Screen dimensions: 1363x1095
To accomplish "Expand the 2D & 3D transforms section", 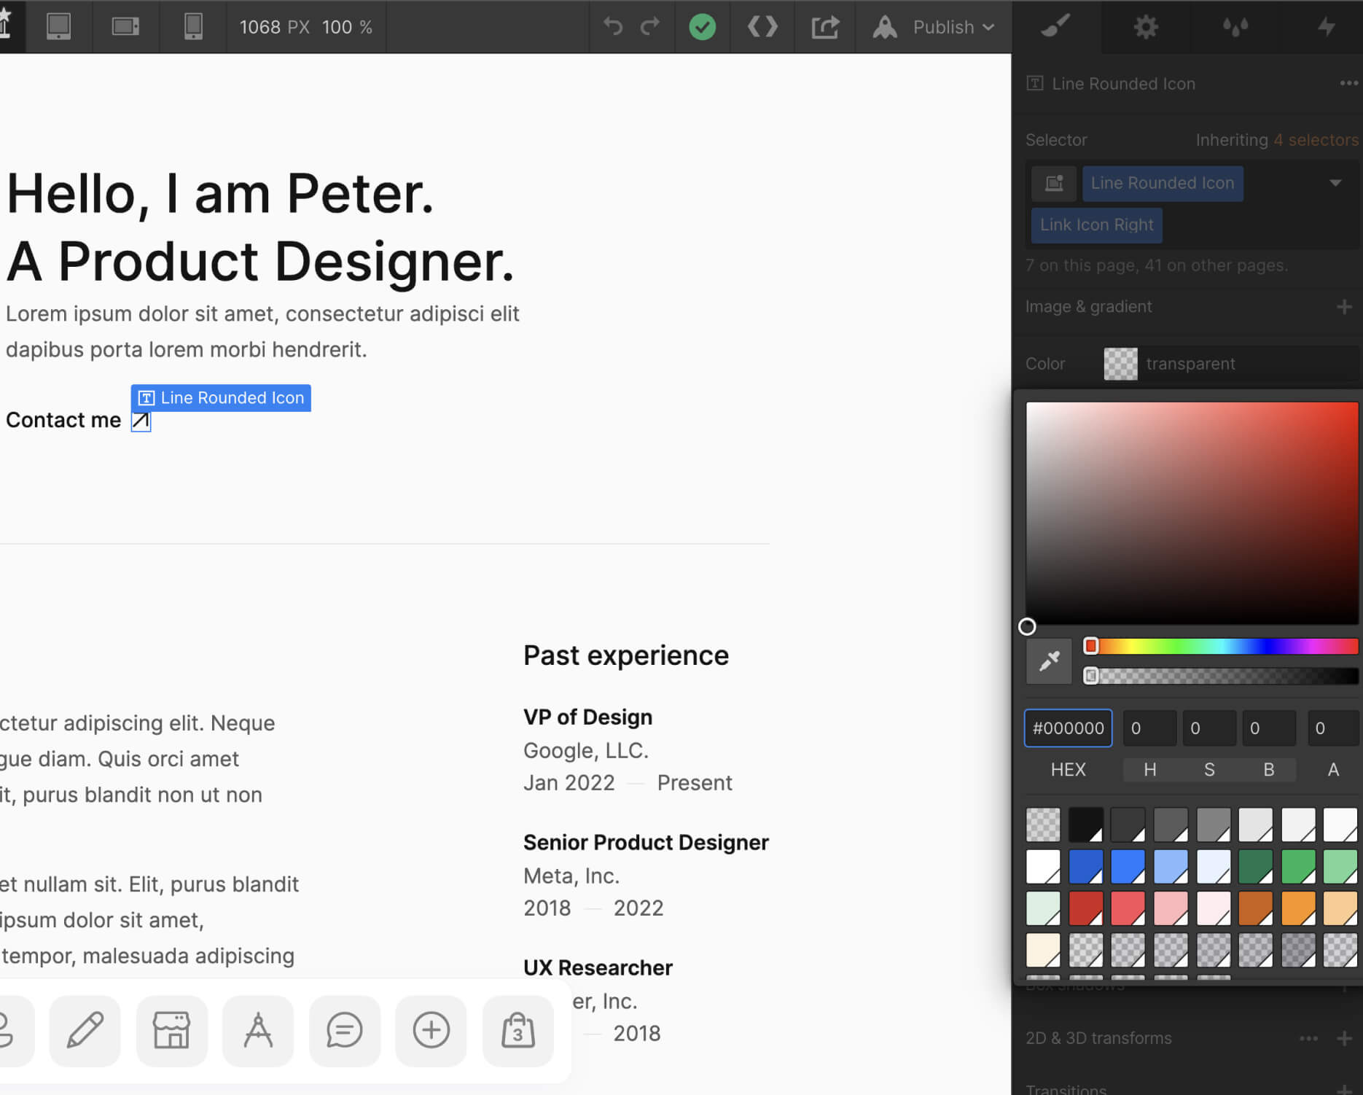I will (x=1098, y=1038).
